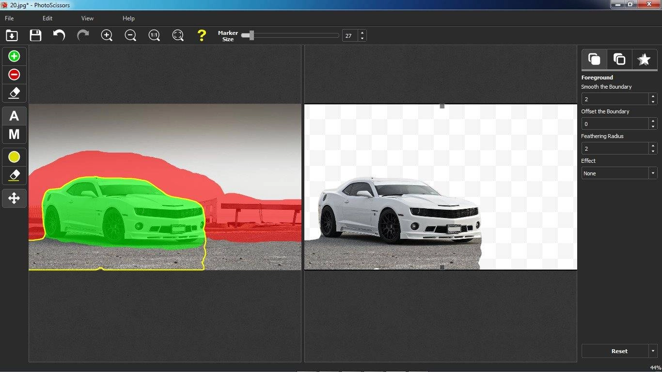
Task: Increase Smooth the Boundary value
Action: point(653,96)
